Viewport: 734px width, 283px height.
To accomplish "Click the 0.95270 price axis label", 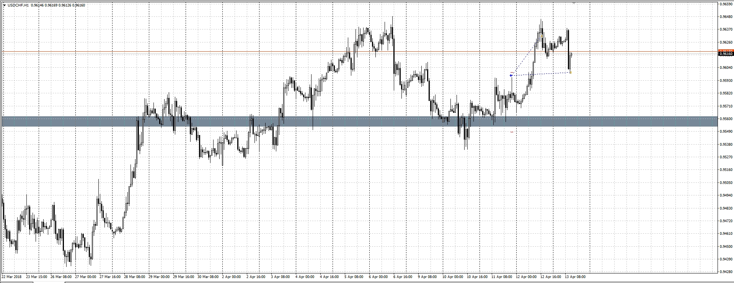I will [726, 157].
